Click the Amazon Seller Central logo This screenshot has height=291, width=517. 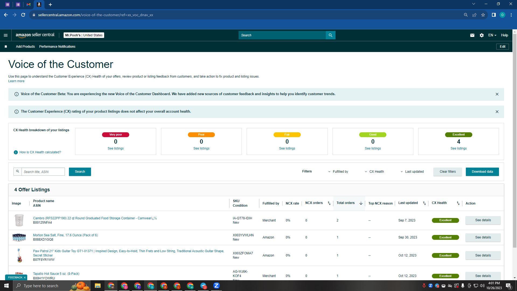click(35, 35)
